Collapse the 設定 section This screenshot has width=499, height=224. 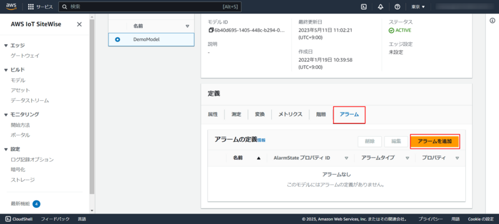pos(6,149)
